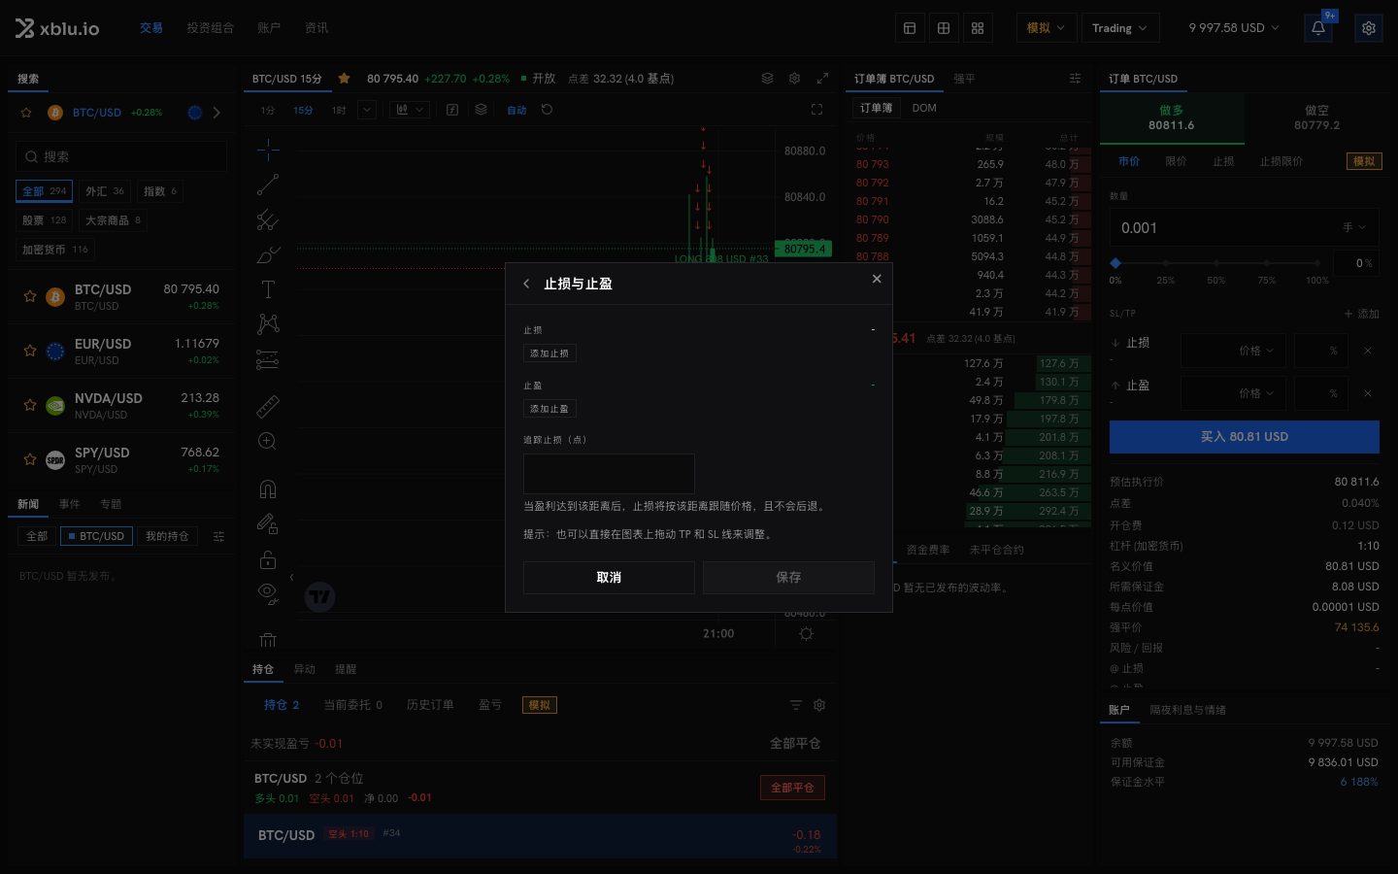Screen dimensions: 1398x874
Task: Select the ruler measure tool
Action: 268,406
